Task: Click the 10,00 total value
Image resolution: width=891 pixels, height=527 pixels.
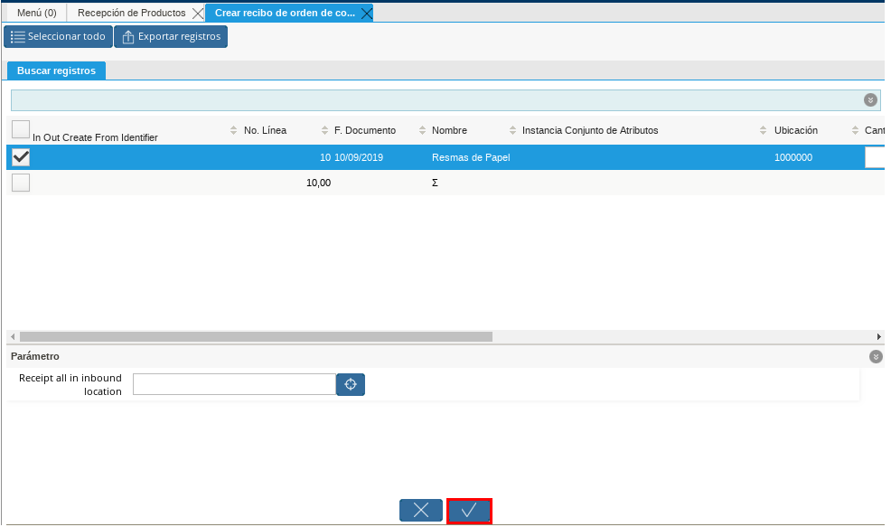Action: pyautogui.click(x=318, y=183)
